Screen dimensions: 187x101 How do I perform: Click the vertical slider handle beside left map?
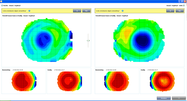pyautogui.click(x=88, y=41)
